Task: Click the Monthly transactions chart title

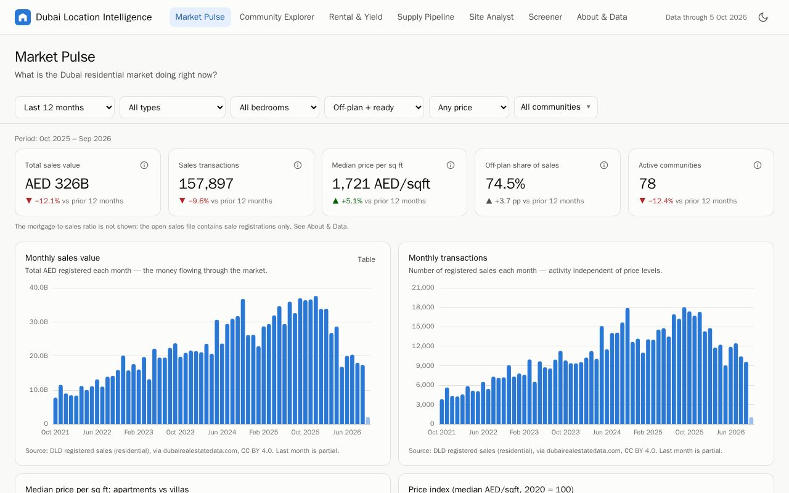Action: point(448,258)
